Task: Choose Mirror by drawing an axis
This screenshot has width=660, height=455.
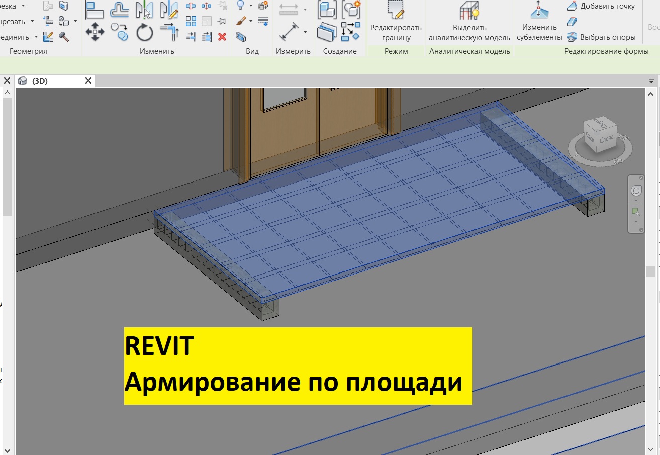Action: [x=169, y=10]
